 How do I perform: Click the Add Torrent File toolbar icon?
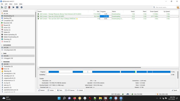pyautogui.click(x=5, y=7)
